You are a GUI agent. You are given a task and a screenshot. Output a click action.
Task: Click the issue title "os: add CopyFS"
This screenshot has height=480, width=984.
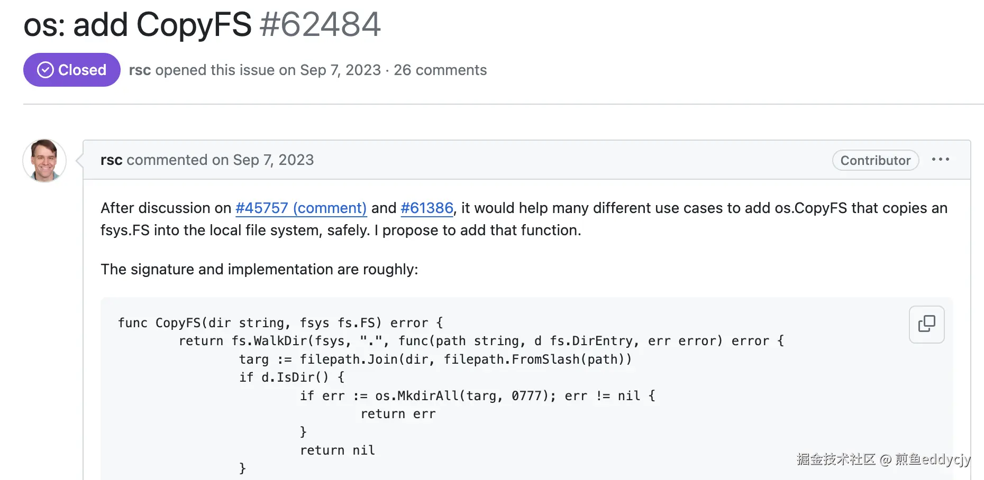[x=138, y=24]
